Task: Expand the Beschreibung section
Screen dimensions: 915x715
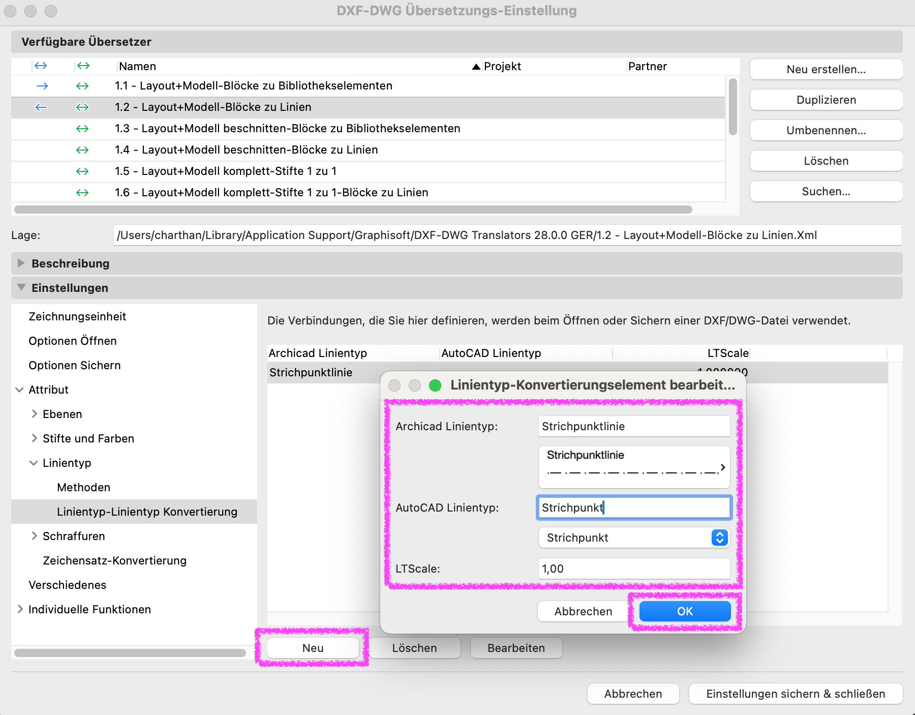Action: point(21,263)
